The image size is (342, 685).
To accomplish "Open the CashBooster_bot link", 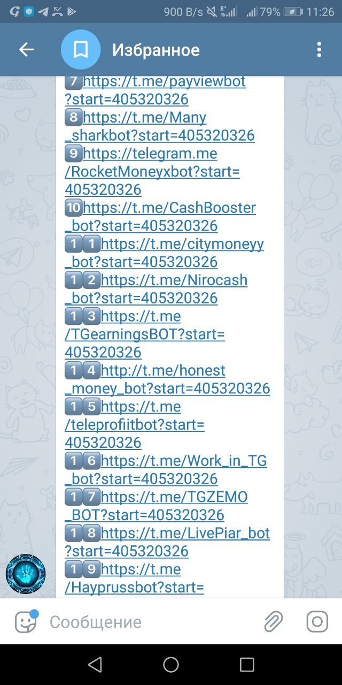I will pos(160,217).
